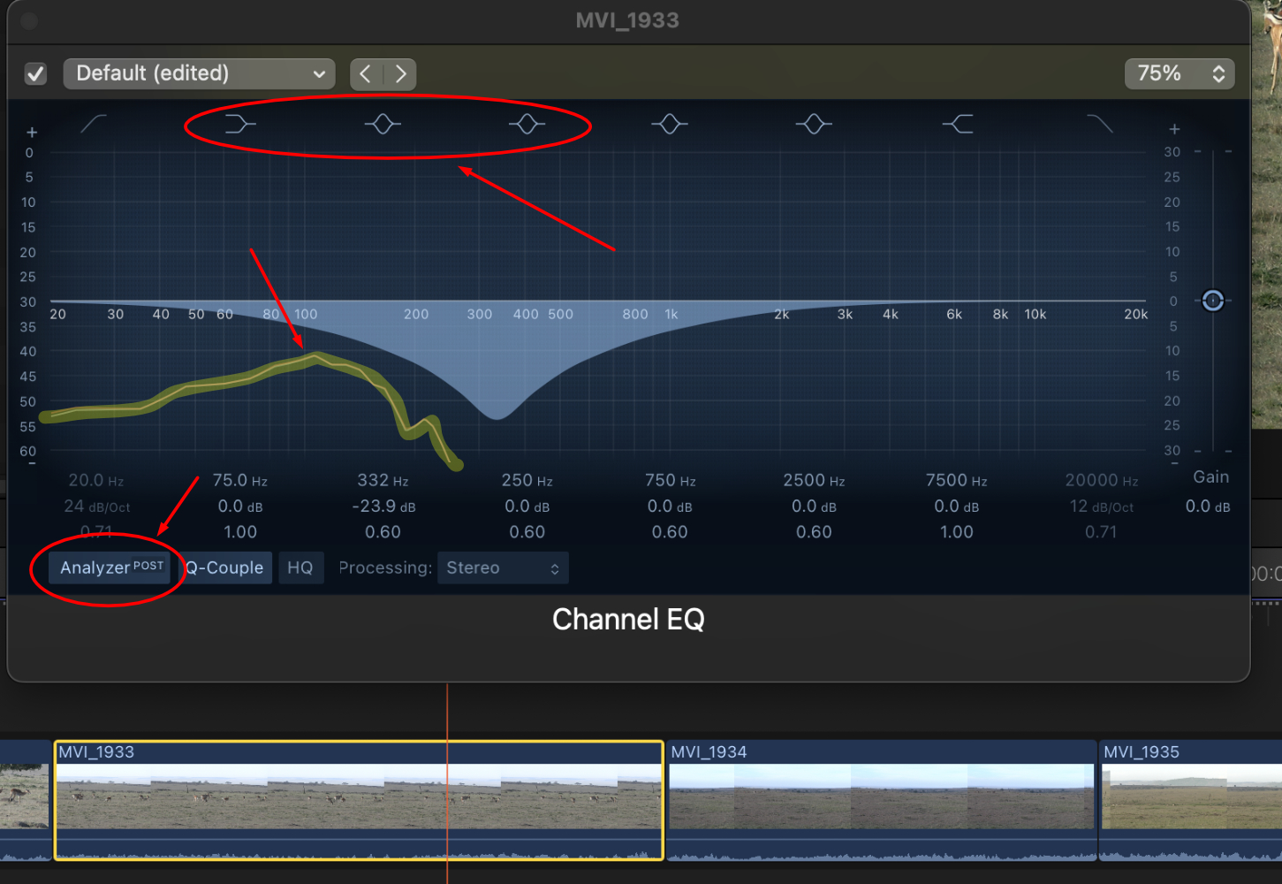Open the 75% view size menu
The height and width of the screenshot is (884, 1282).
click(x=1179, y=73)
